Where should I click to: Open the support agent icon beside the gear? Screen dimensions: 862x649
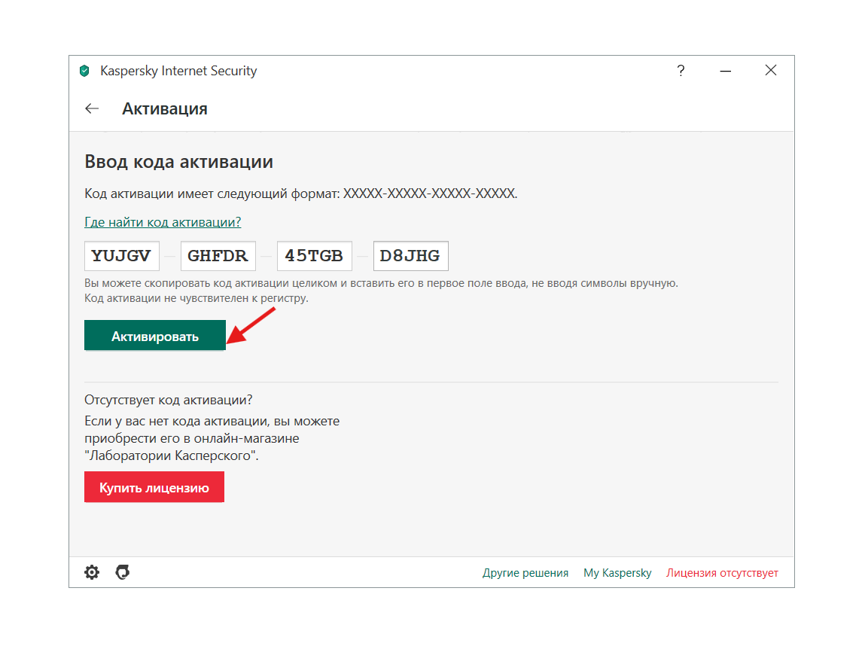click(x=123, y=573)
